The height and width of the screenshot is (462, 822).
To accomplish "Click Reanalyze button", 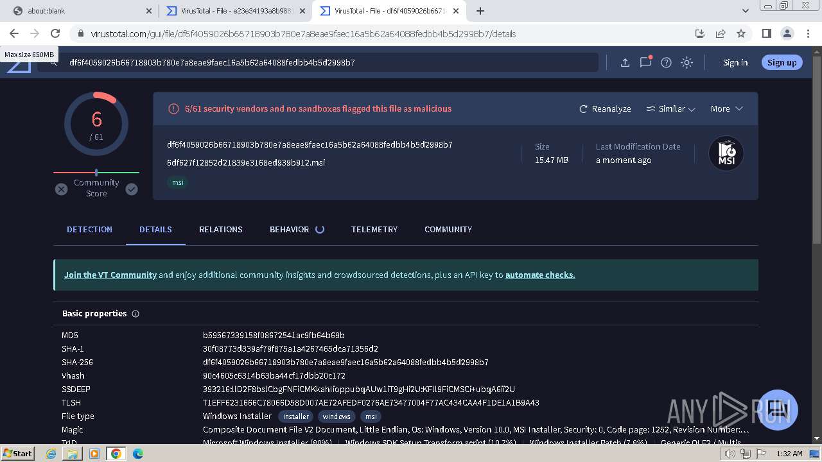I will 605,109.
